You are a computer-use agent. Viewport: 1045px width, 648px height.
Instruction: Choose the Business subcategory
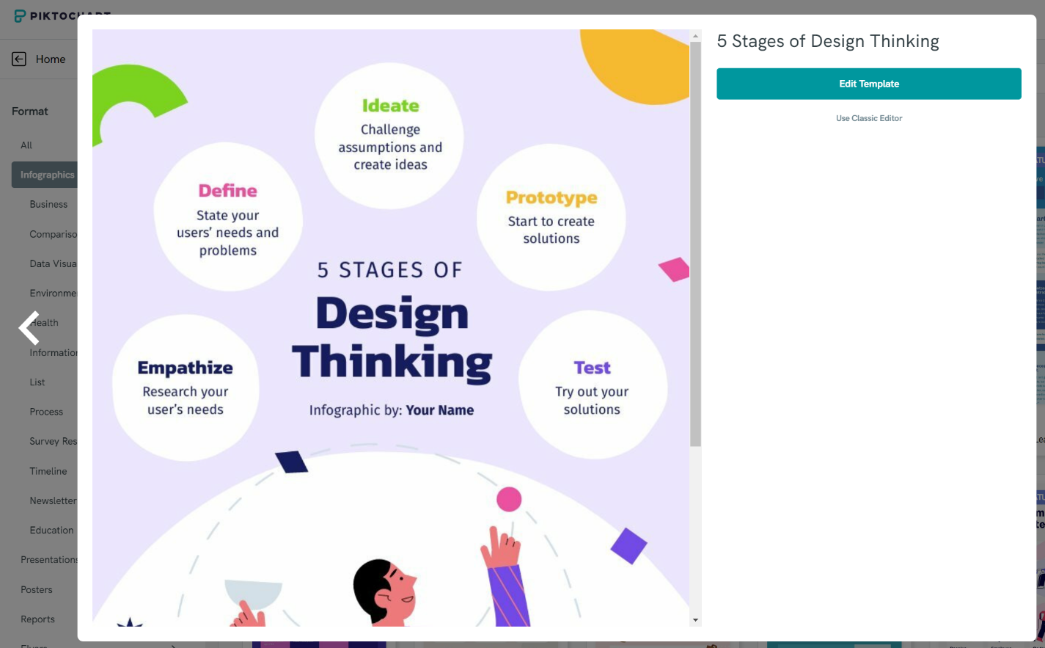point(48,204)
